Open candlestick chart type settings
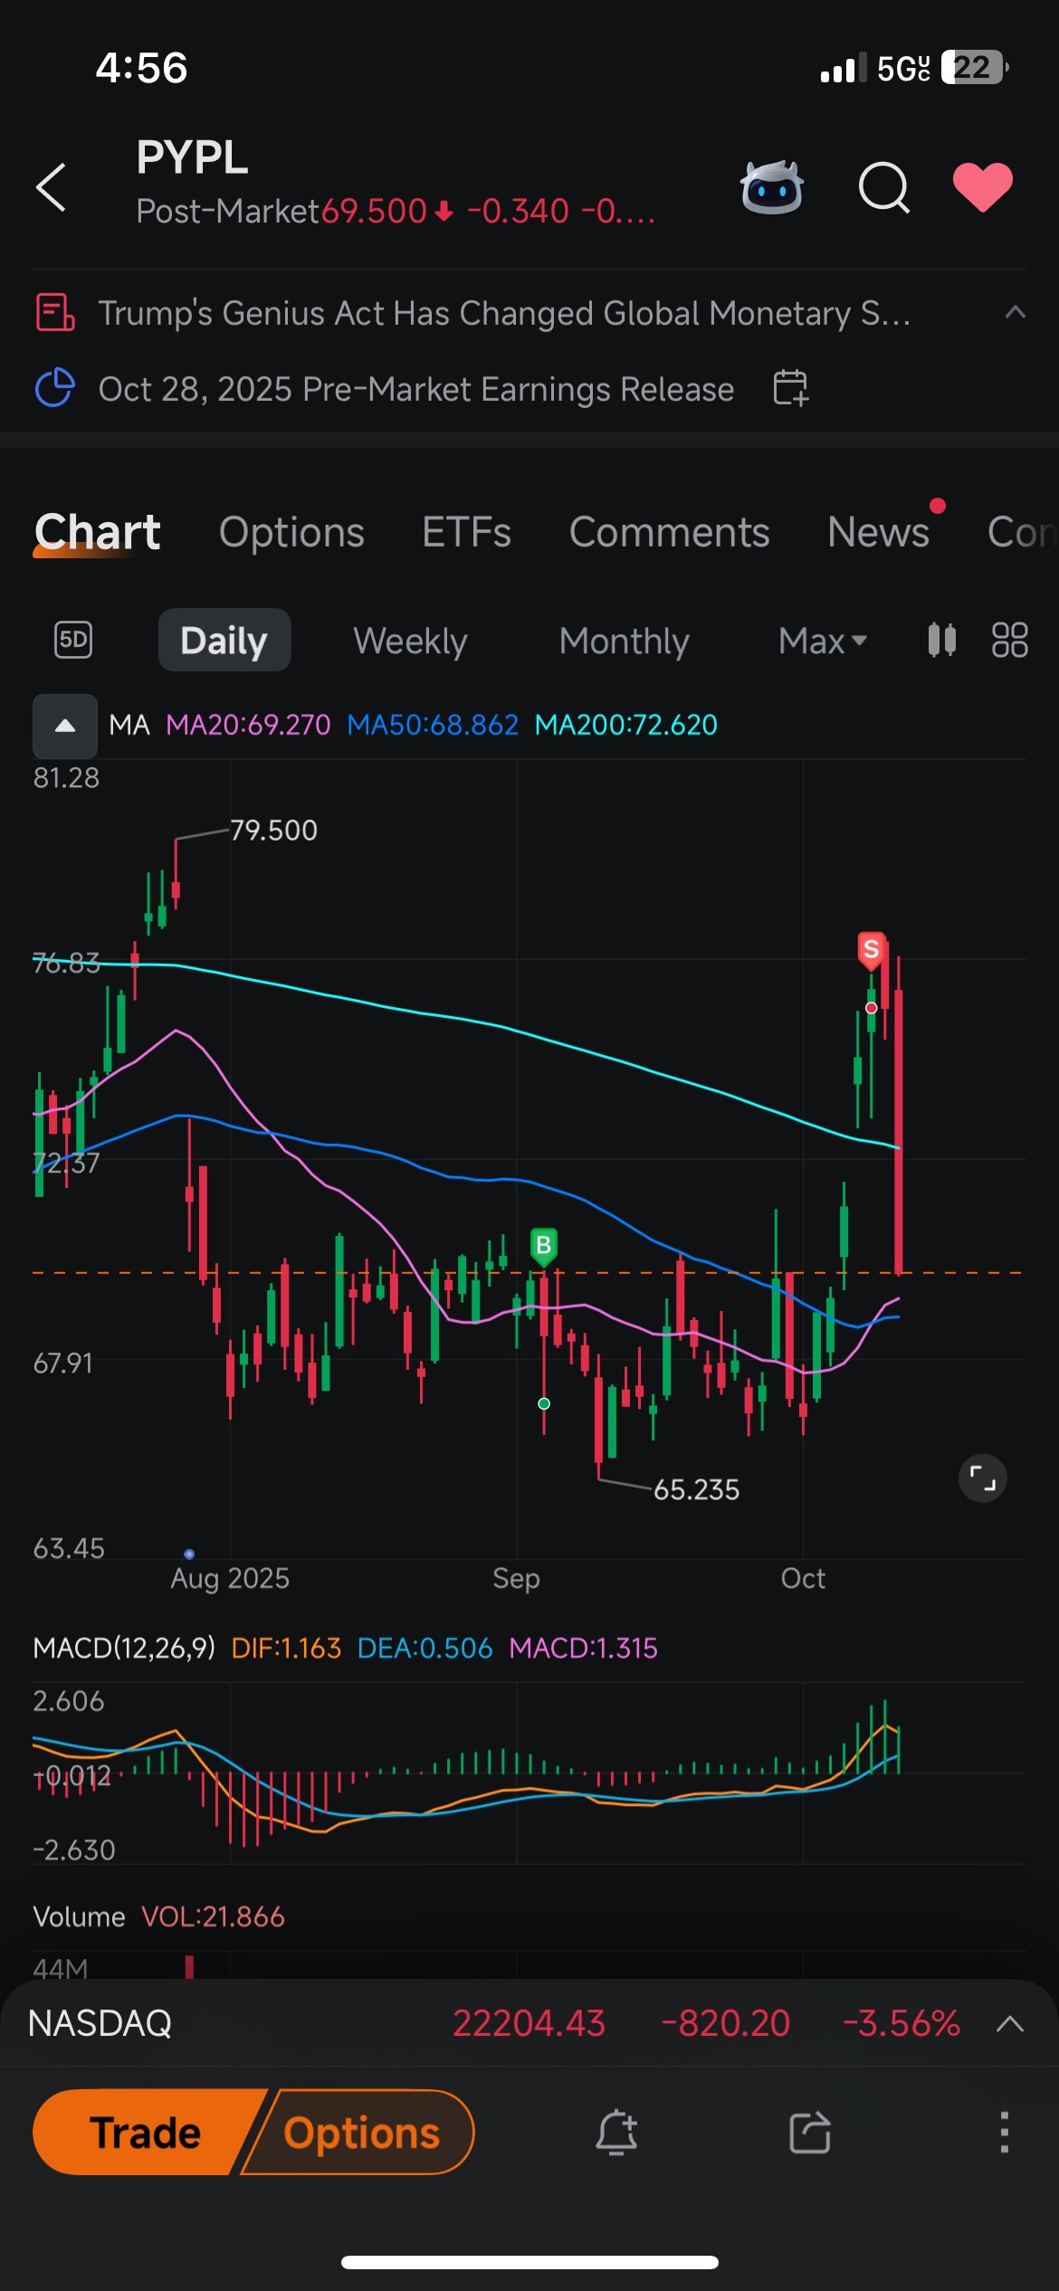This screenshot has width=1059, height=2291. [941, 640]
